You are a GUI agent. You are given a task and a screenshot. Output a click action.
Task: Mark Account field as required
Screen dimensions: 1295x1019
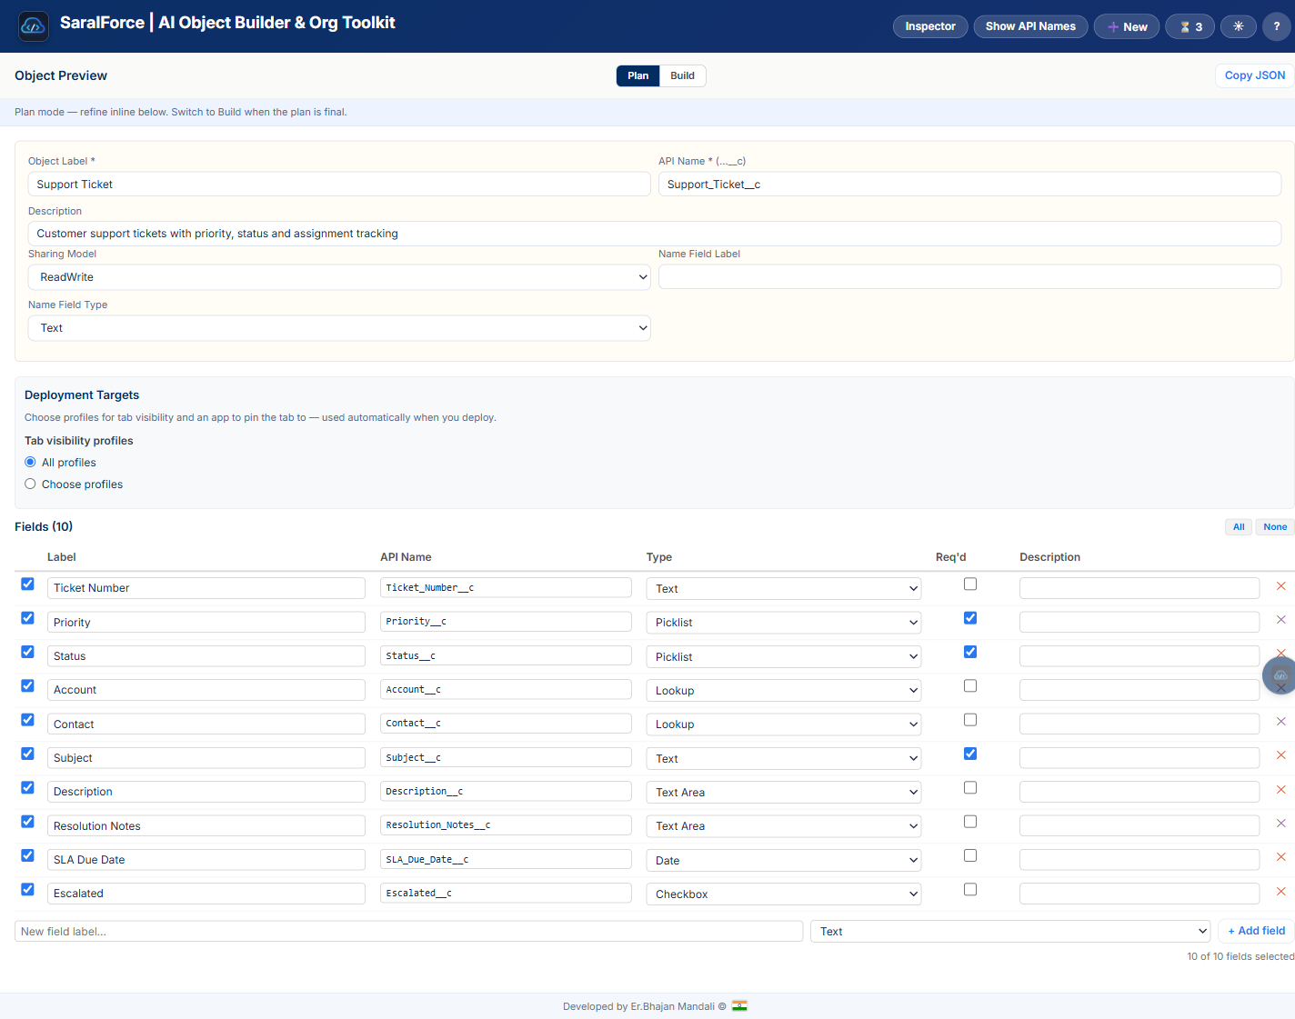[970, 686]
